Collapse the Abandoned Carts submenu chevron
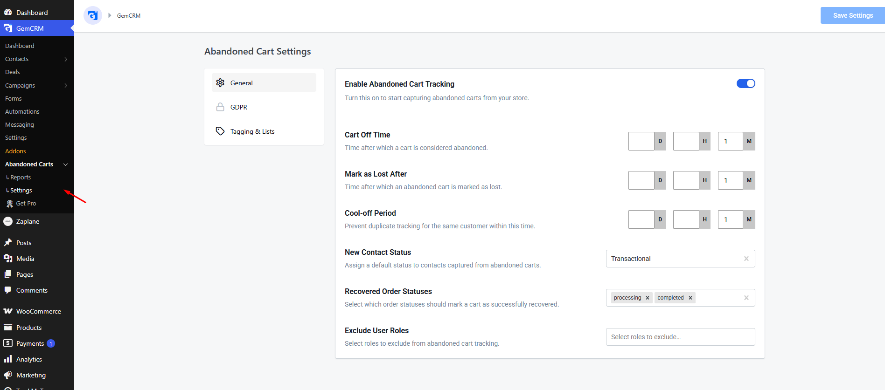 [66, 164]
